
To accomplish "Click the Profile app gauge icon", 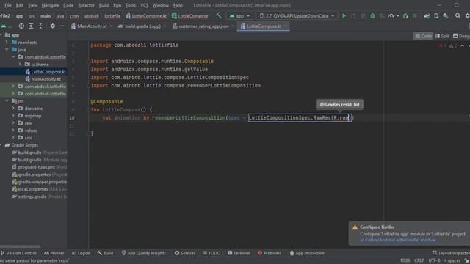I will [391, 15].
